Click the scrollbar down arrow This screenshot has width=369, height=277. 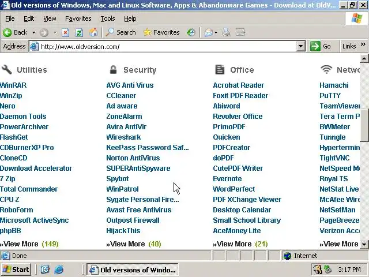tap(364, 244)
